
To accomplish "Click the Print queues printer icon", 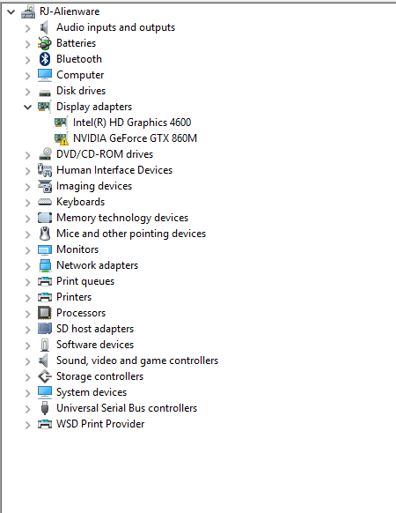I will (45, 281).
